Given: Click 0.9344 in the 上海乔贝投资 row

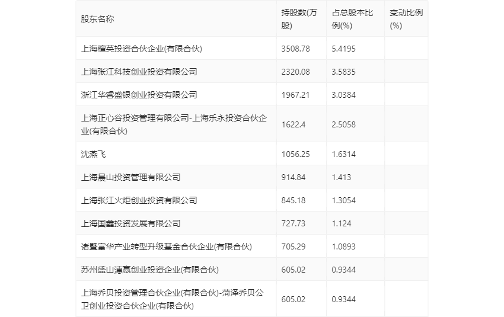Looking at the screenshot, I should coord(343,299).
